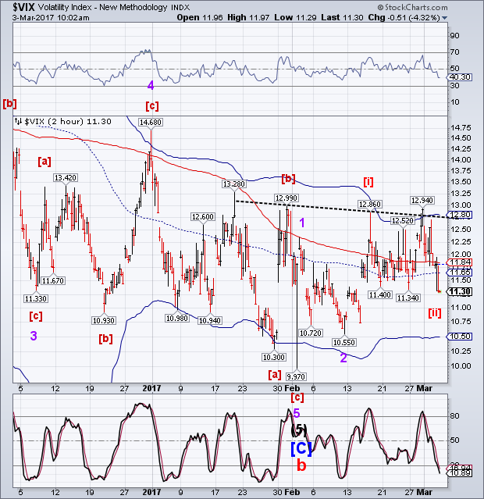
Task: Click the purple wave 3 label
Action: (x=34, y=336)
